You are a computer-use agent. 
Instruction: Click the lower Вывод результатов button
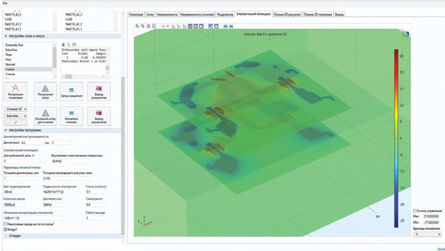click(x=99, y=116)
